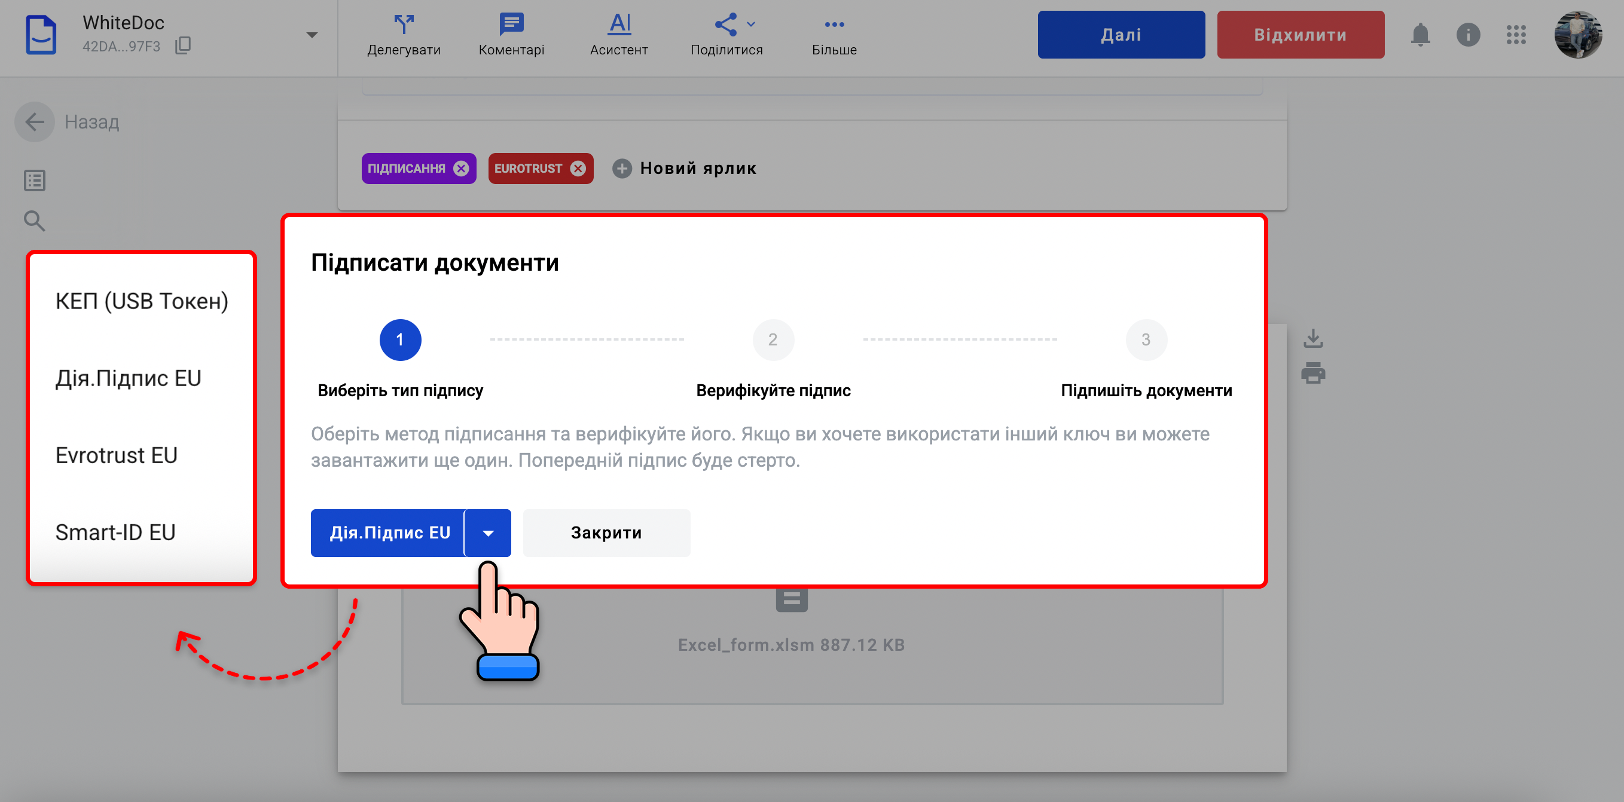Open the AI Асистент tool
Image resolution: width=1624 pixels, height=802 pixels.
point(619,25)
